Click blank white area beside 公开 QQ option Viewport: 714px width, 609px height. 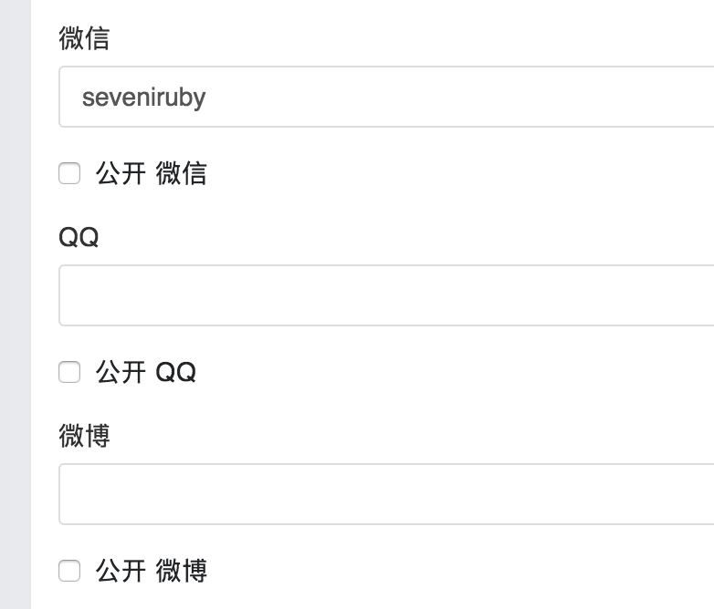pyautogui.click(x=456, y=372)
